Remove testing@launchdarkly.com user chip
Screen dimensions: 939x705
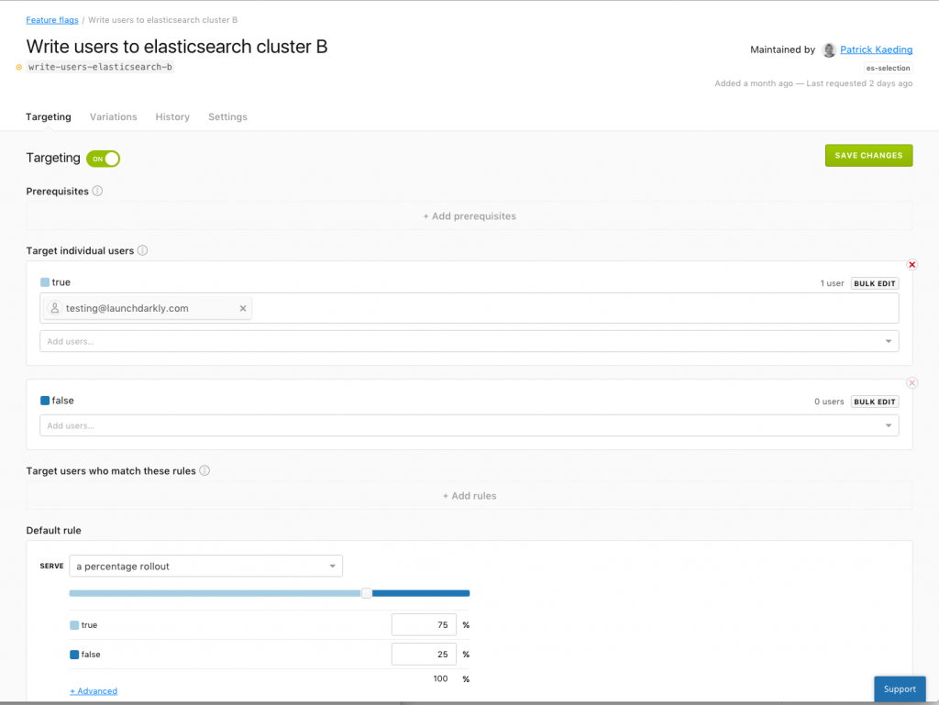click(x=243, y=308)
